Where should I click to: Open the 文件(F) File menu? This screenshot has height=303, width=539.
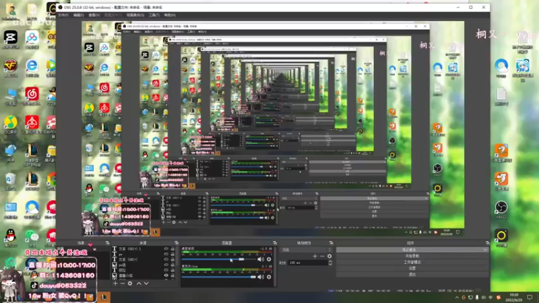(x=63, y=15)
